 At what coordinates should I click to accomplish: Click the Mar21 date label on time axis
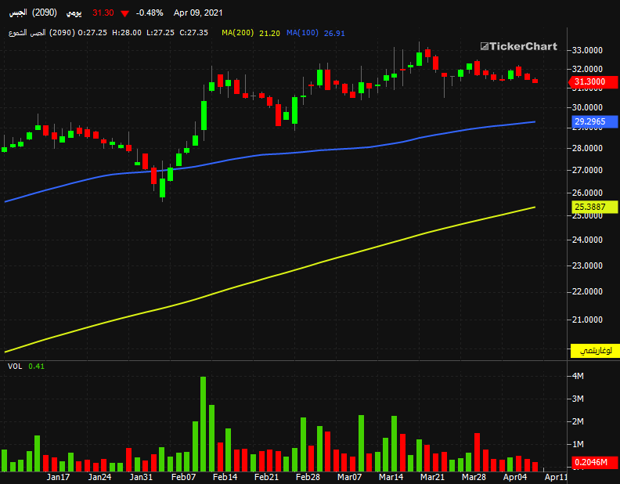point(432,477)
